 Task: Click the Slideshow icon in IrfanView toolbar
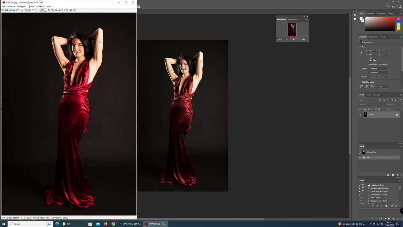pos(7,10)
